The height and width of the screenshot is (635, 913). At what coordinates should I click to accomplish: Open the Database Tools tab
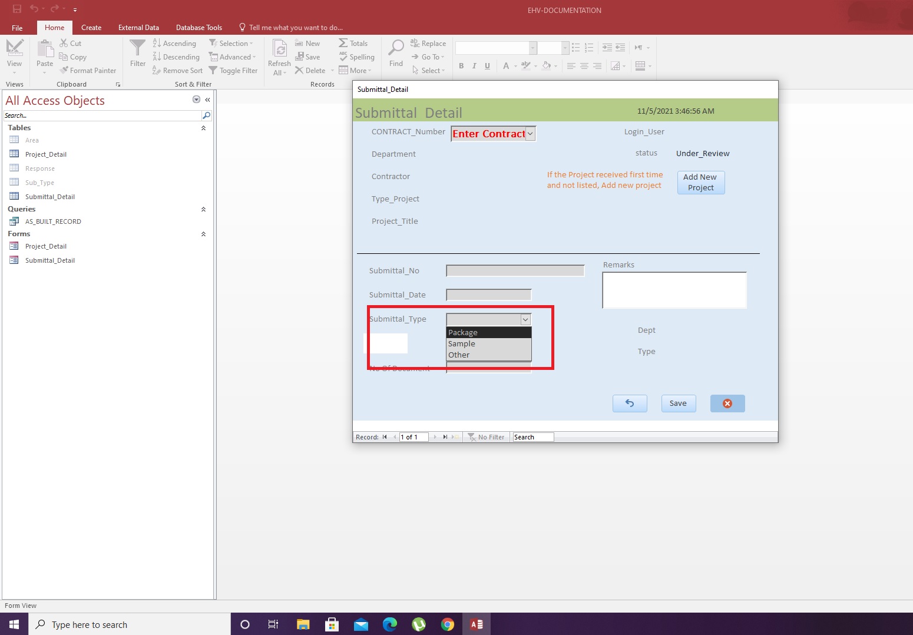[x=199, y=28]
